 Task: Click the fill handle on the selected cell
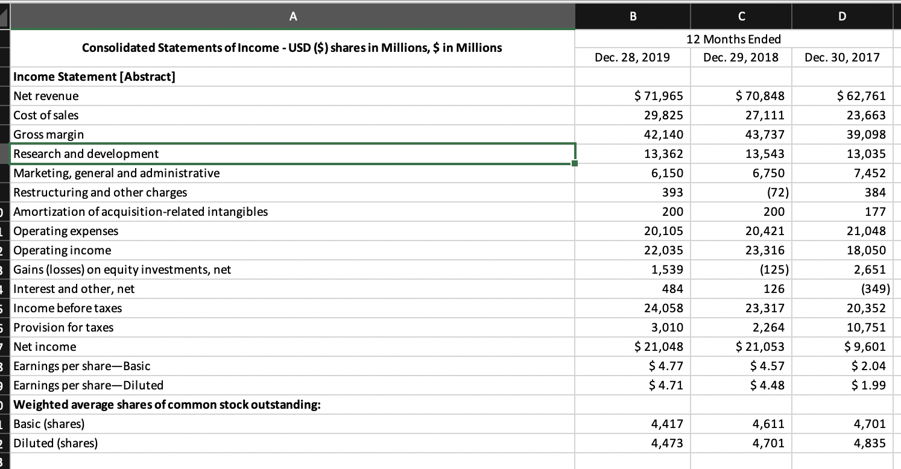point(575,162)
